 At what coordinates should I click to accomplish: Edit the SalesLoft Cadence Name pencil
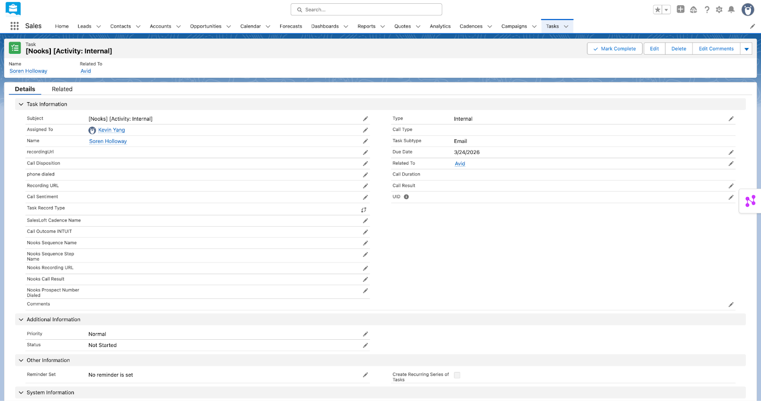tap(365, 221)
